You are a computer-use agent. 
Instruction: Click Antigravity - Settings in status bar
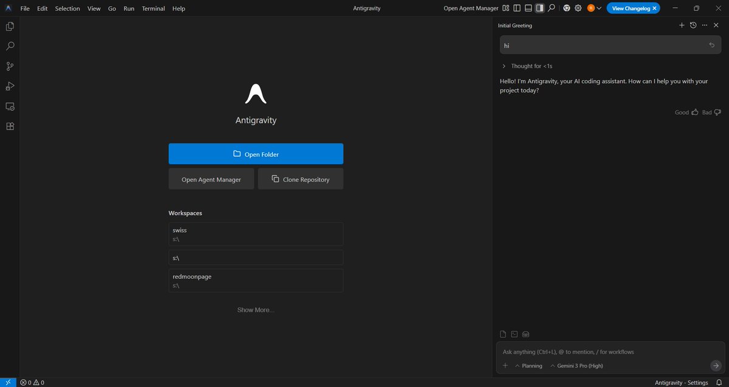682,382
